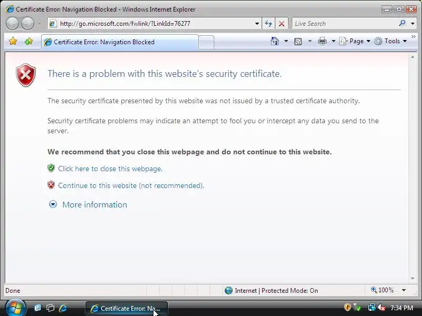Click the browser Back button
This screenshot has height=316, width=422.
[x=12, y=23]
